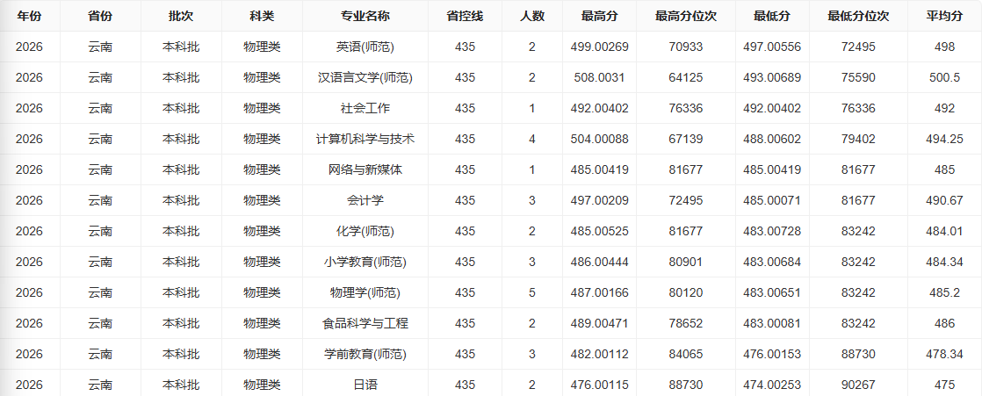
Task: Click lowest score 497.00556
Action: [772, 47]
